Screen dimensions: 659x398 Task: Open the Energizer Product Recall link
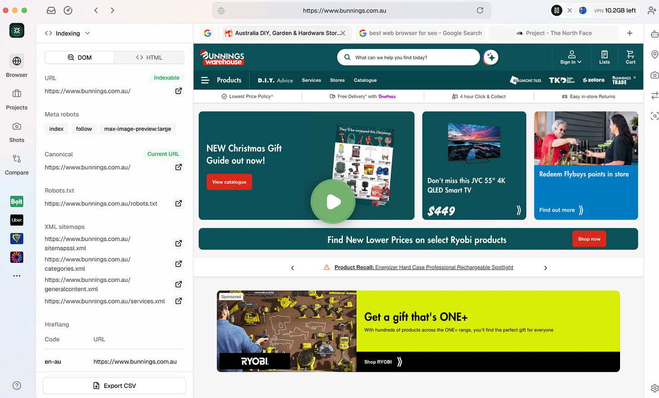coord(424,267)
